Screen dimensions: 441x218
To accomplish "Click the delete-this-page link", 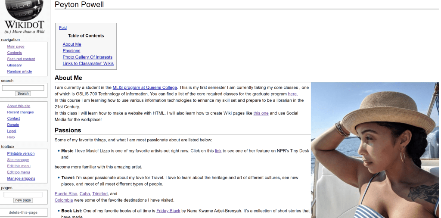I will pos(23,212).
